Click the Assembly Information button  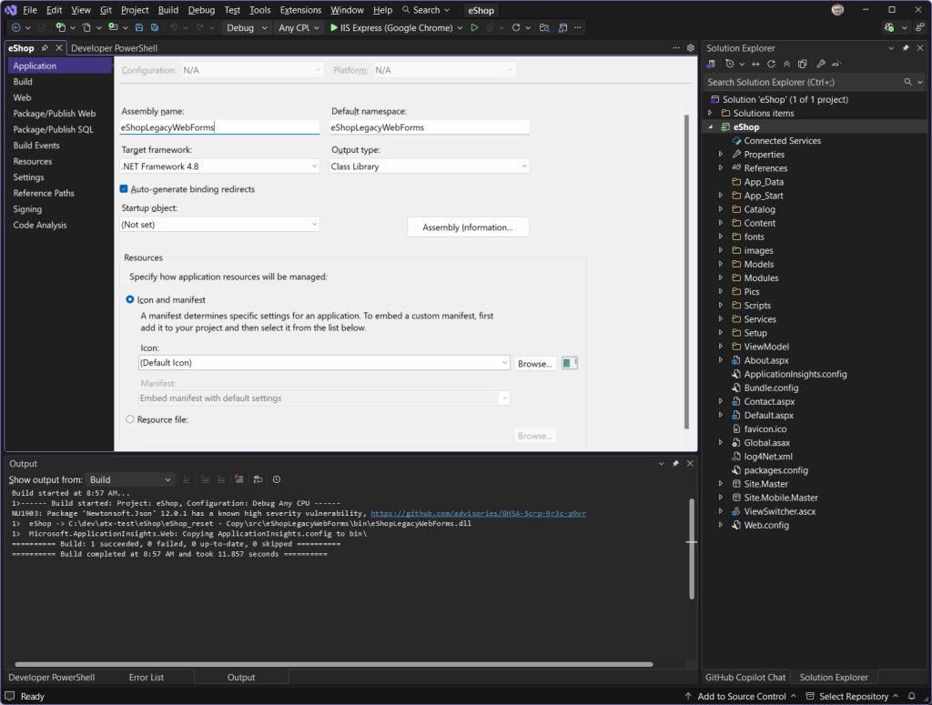click(x=468, y=227)
